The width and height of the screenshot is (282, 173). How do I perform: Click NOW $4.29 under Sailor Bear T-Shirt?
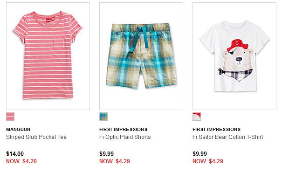click(x=208, y=161)
